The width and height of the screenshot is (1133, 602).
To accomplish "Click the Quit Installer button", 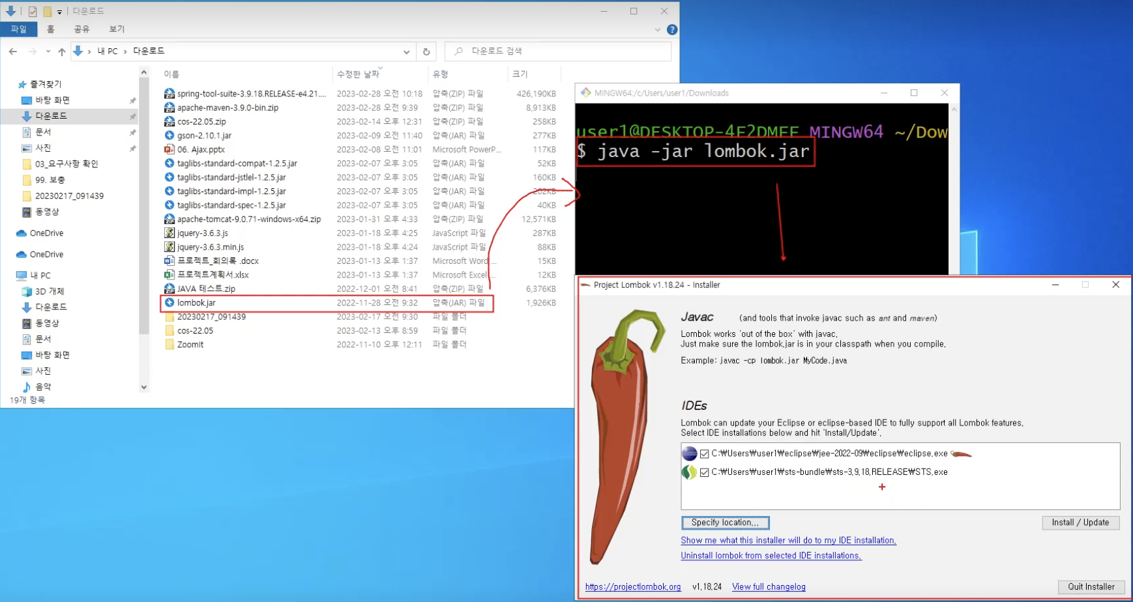I will [x=1091, y=587].
